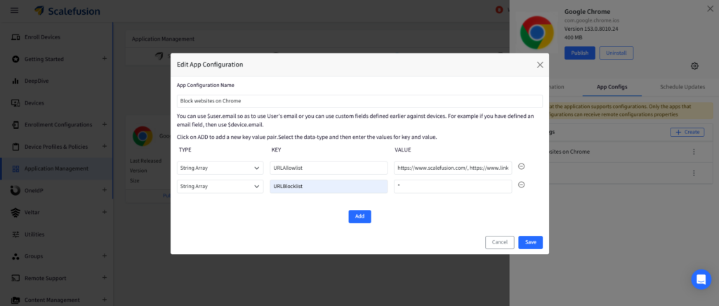719x306 pixels.
Task: Remove the URLAllowlist row with minus icon
Action: click(x=522, y=166)
